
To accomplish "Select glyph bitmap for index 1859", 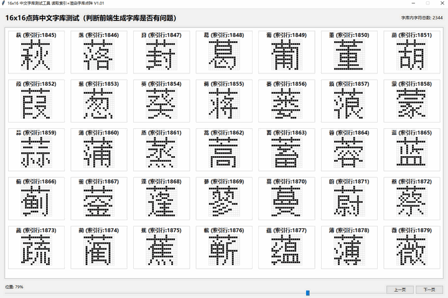I will 36,152.
